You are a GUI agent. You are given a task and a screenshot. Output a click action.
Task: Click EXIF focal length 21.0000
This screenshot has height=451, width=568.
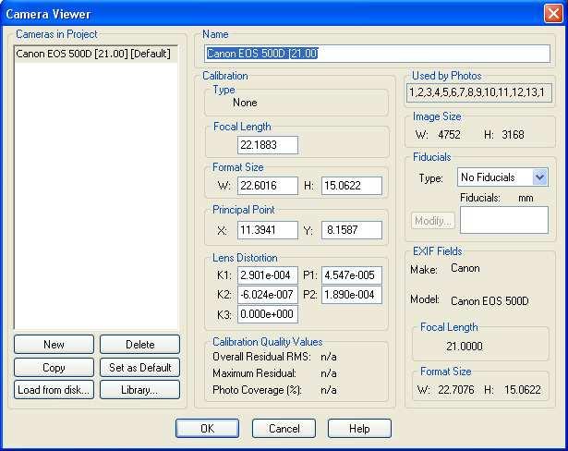point(465,347)
